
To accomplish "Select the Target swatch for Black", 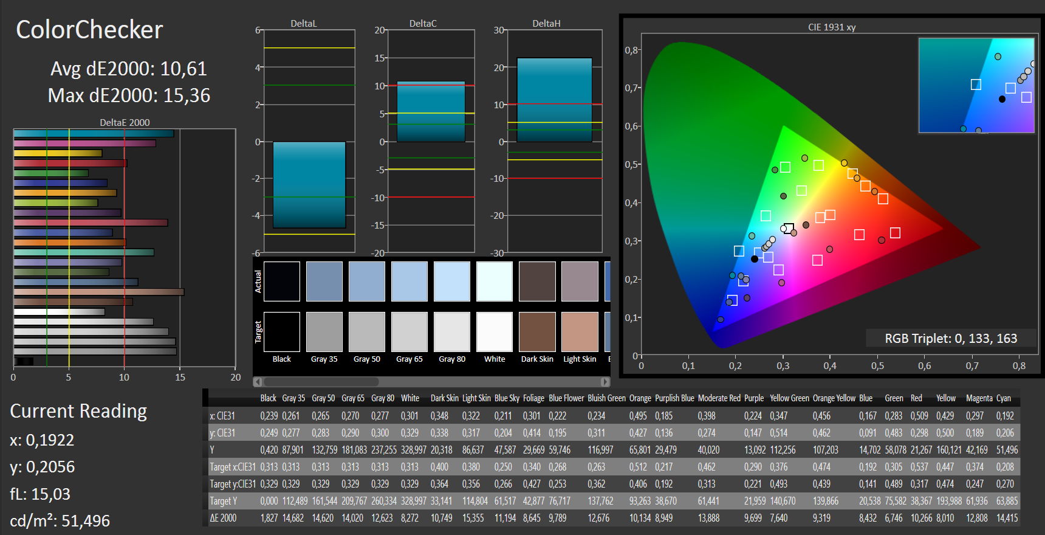I will 282,332.
